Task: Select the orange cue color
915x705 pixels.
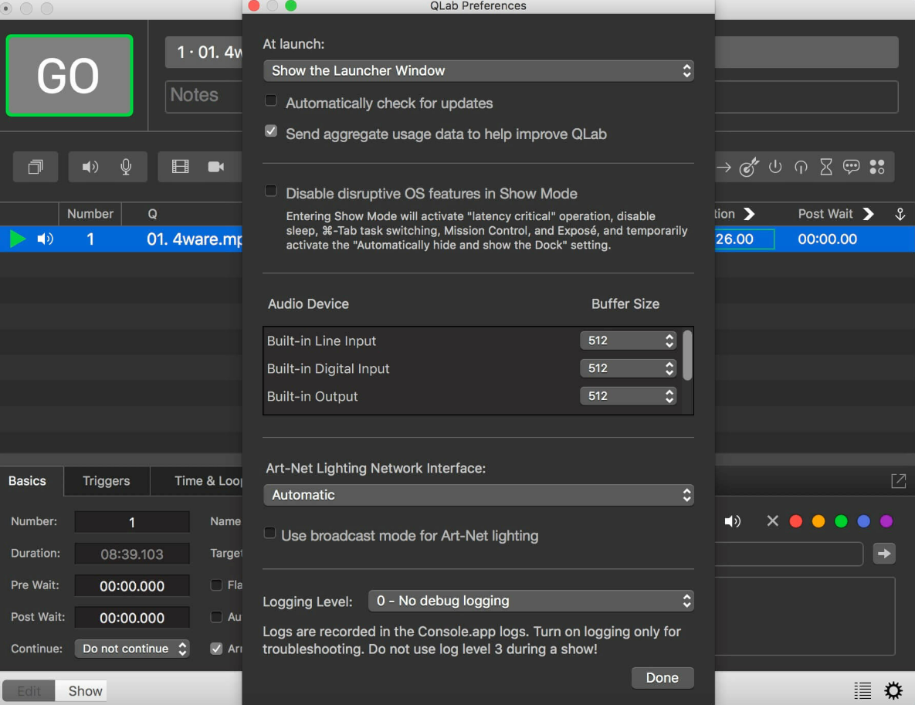Action: [x=818, y=521]
